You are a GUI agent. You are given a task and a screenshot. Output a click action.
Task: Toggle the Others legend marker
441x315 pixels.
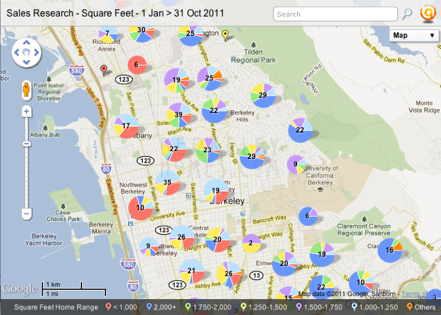[x=410, y=307]
